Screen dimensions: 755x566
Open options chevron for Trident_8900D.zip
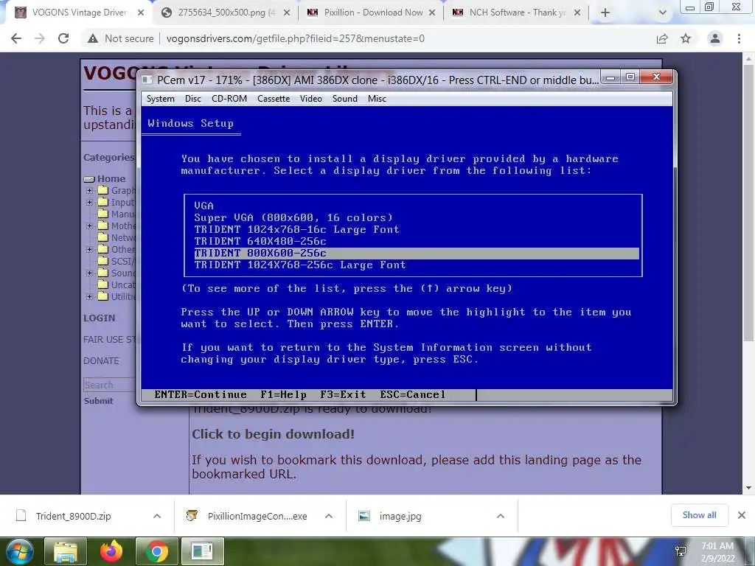click(157, 516)
